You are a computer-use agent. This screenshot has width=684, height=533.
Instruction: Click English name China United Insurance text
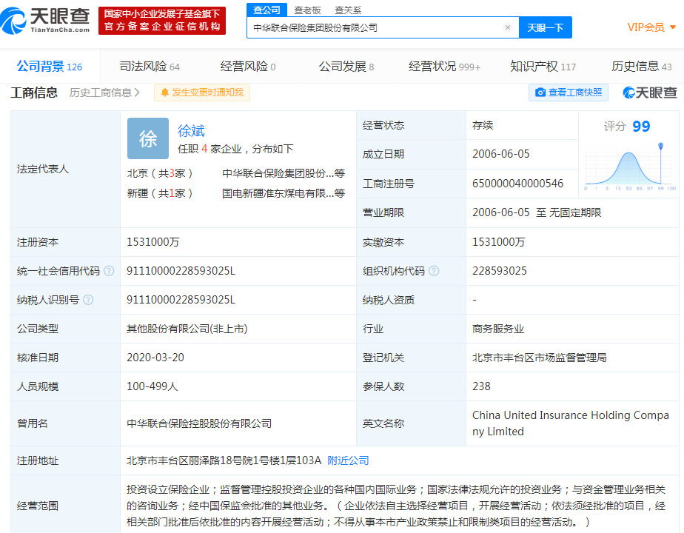[x=571, y=423]
